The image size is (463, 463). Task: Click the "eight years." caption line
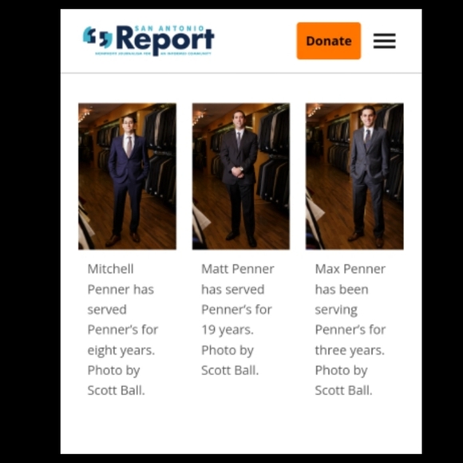click(121, 350)
